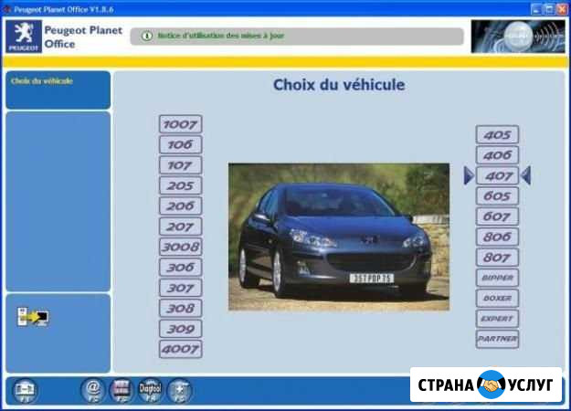Choose the Expert van button

[x=497, y=319]
